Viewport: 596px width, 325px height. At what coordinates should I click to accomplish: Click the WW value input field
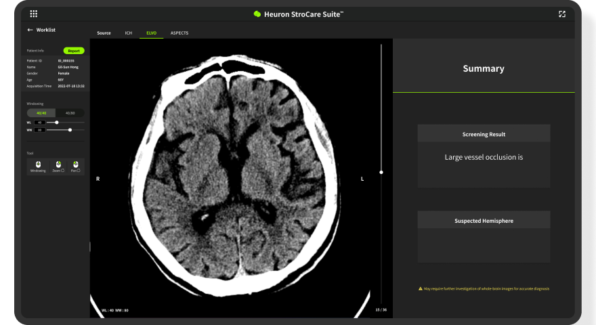pos(39,130)
